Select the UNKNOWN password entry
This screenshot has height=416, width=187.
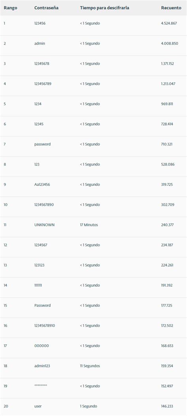(44, 225)
